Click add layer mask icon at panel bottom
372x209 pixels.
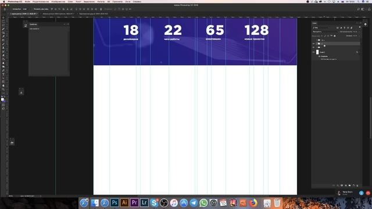[342, 185]
